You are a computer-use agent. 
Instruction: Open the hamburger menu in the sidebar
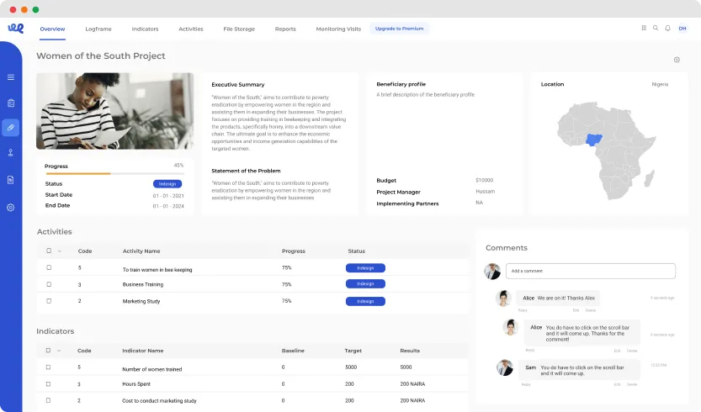(11, 77)
